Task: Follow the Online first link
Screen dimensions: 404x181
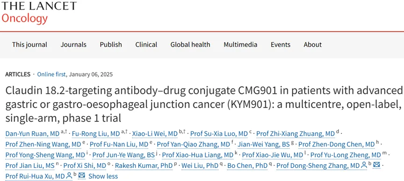Action: click(x=51, y=75)
